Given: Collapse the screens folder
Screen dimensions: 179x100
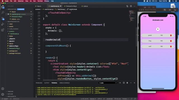Looking at the screenshot, I should 12,31.
